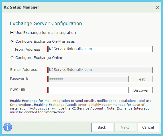Click the Use Exchange for mail integration label

(x=46, y=33)
